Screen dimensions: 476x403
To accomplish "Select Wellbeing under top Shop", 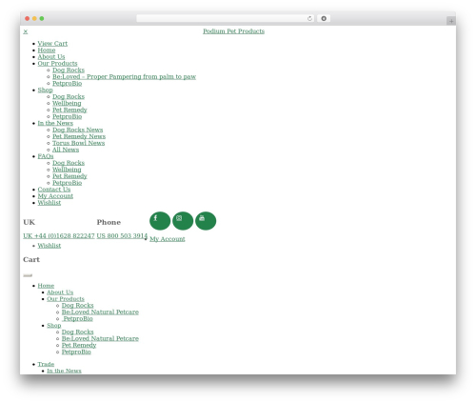I will (x=67, y=103).
